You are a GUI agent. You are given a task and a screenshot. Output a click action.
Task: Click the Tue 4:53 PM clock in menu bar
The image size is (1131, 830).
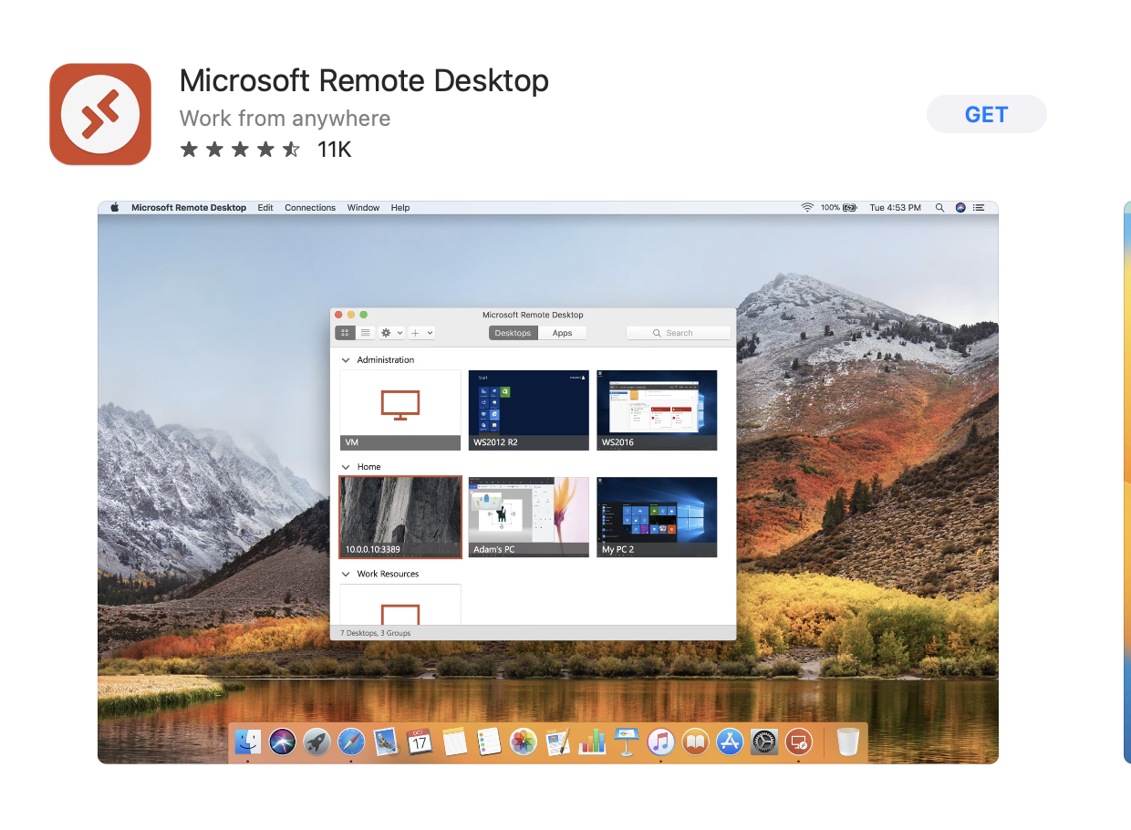[x=895, y=208]
